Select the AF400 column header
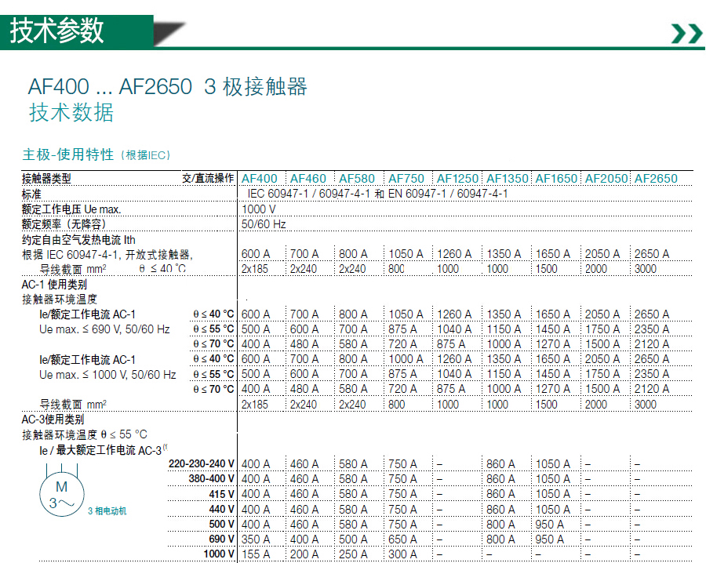706x563 pixels. click(x=259, y=179)
